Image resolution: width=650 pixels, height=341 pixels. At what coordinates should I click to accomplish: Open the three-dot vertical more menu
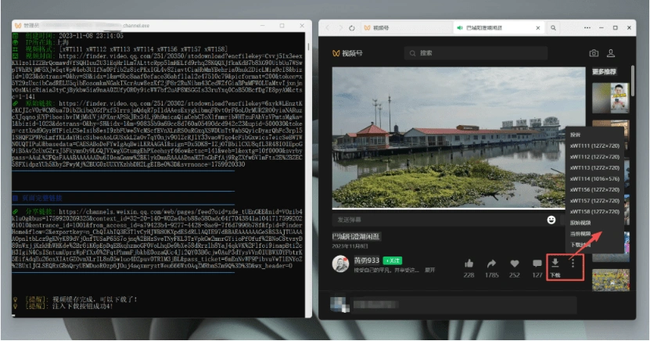coord(573,264)
